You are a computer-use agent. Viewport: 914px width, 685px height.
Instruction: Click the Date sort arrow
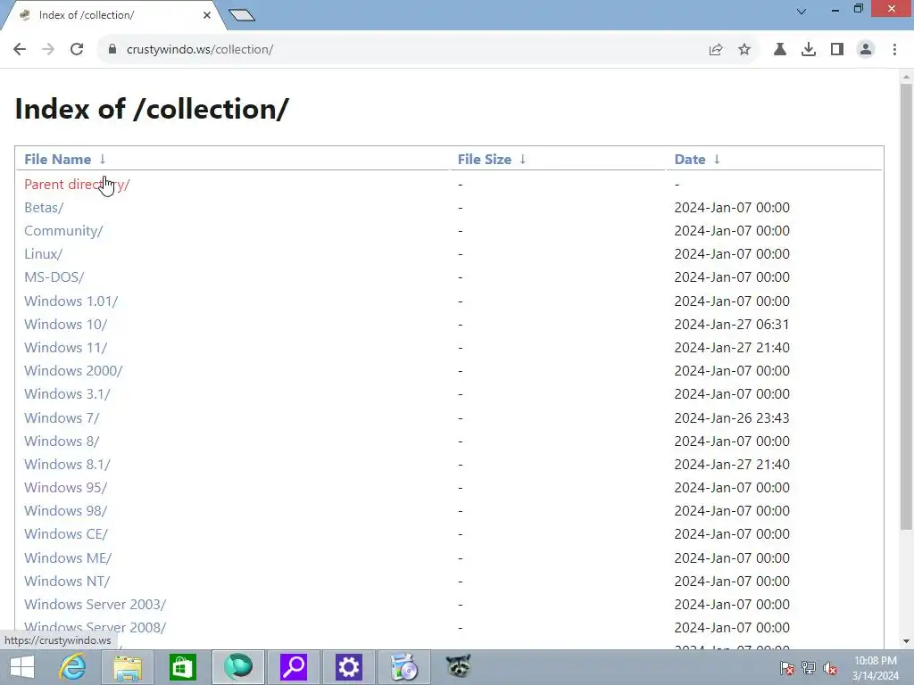pos(717,159)
